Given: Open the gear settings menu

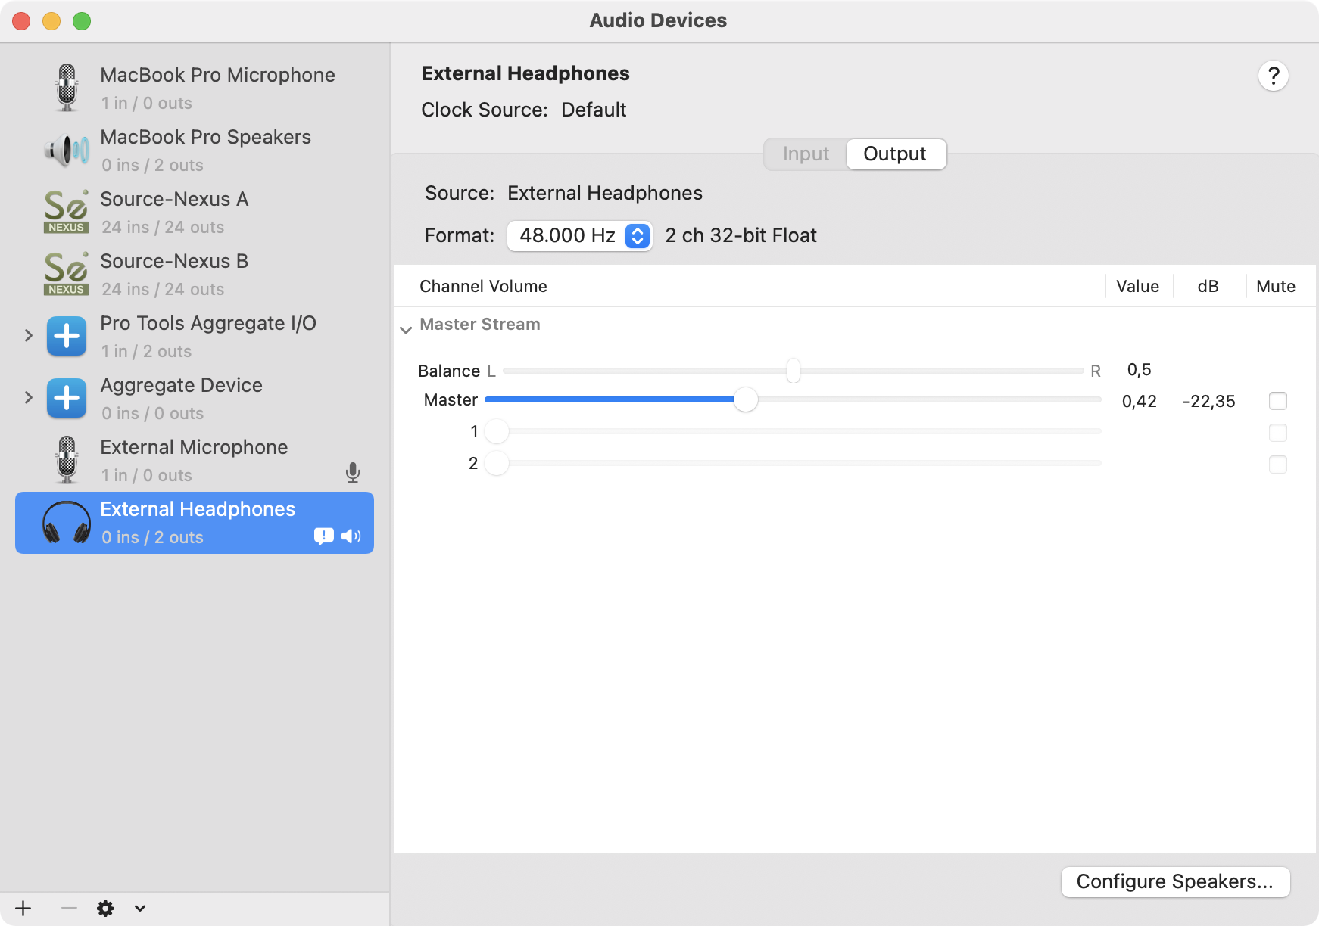Looking at the screenshot, I should click(106, 908).
